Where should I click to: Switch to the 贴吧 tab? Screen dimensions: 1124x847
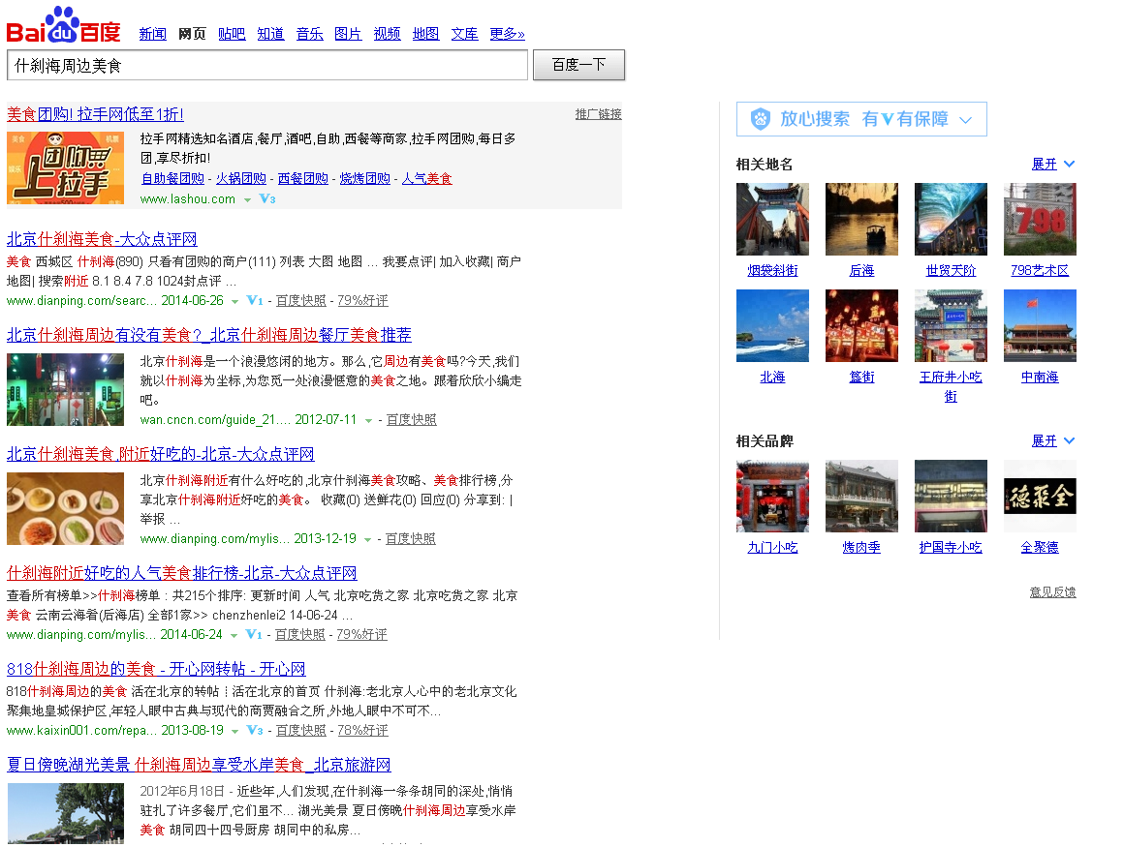pyautogui.click(x=232, y=34)
